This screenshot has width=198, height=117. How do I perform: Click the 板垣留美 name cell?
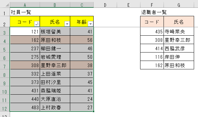55,31
